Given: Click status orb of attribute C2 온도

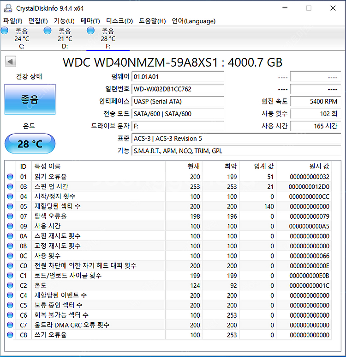Looking at the screenshot, I should (10, 285).
